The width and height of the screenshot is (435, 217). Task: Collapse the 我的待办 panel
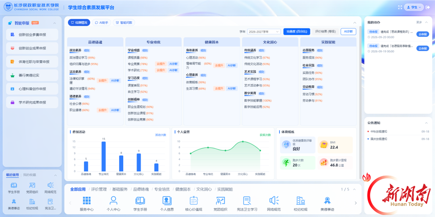click(x=427, y=22)
